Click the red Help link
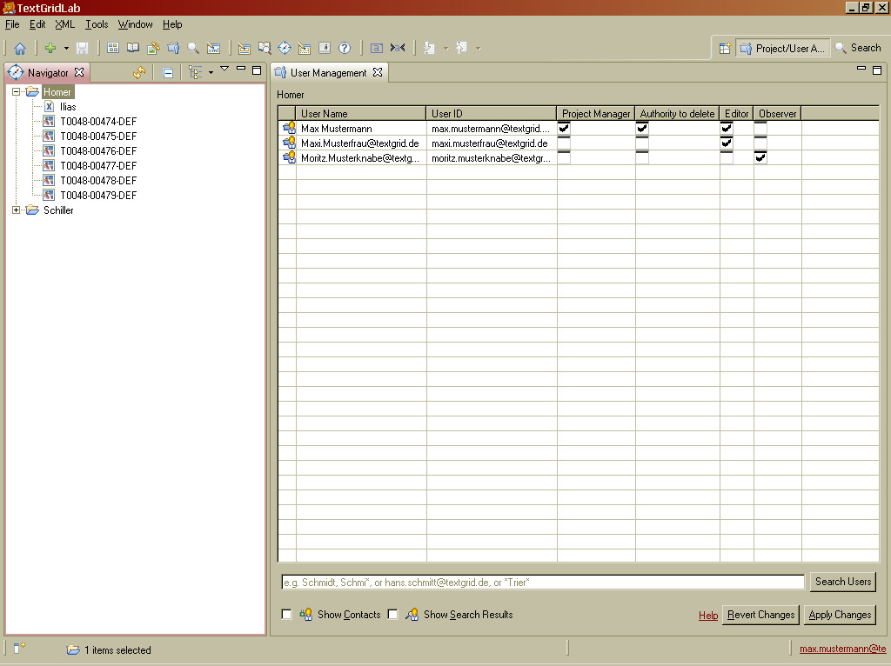The width and height of the screenshot is (891, 666). (x=708, y=616)
